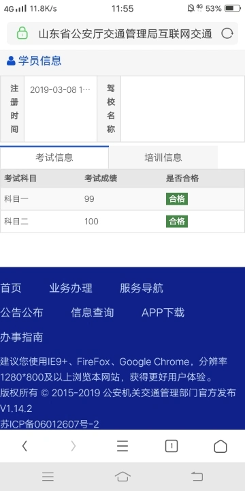Select the 学员信息 heading
This screenshot has width=245, height=491.
point(39,61)
